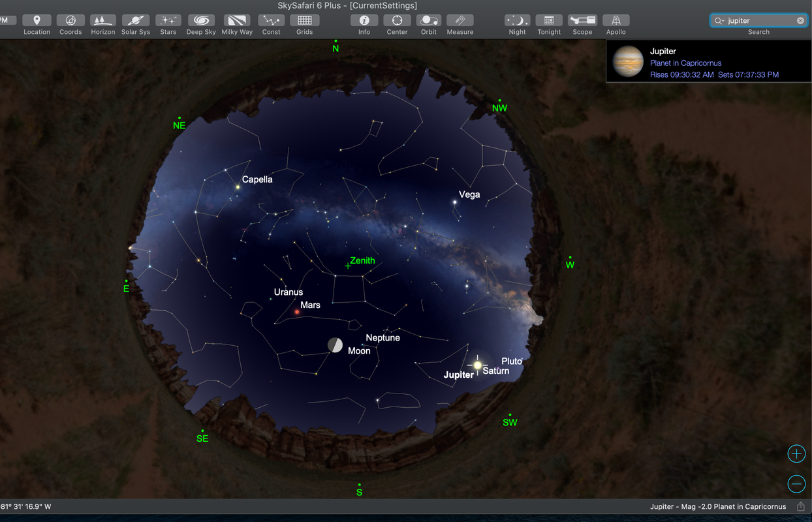Click the Center toolbar icon
Viewport: 812px width, 522px height.
(397, 20)
